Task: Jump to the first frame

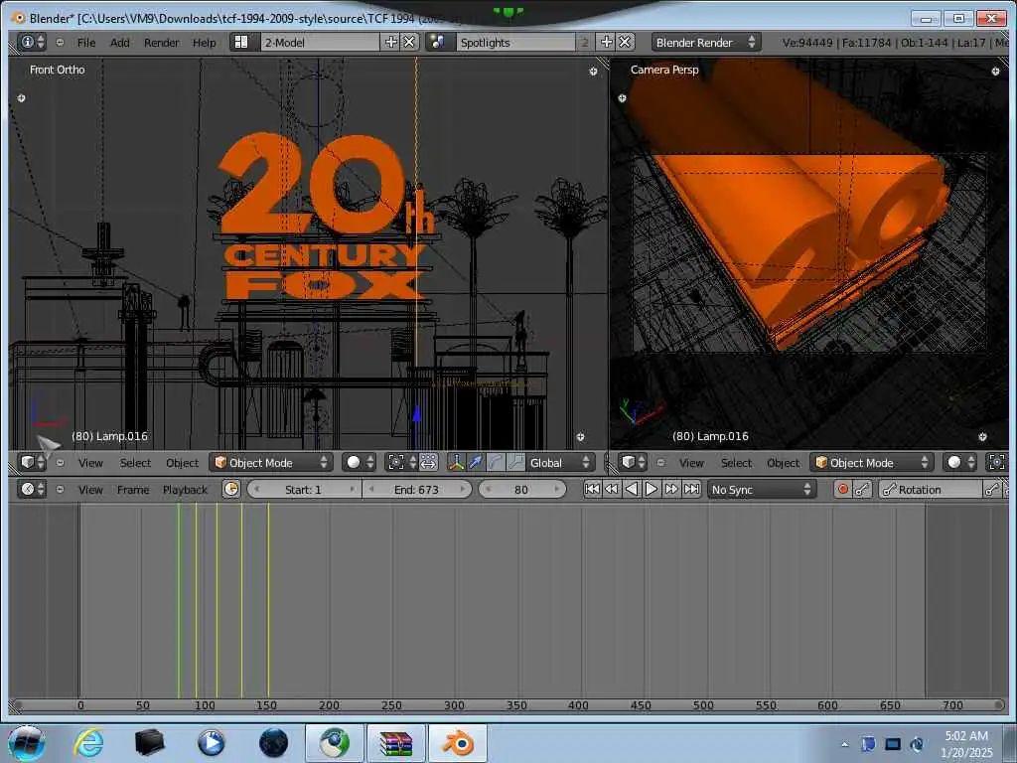Action: point(592,489)
